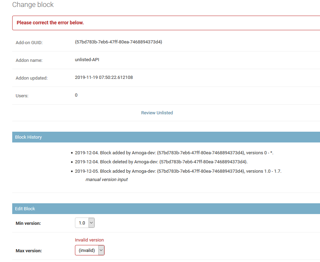Click the Users value 0
The width and height of the screenshot is (320, 262).
click(x=76, y=95)
